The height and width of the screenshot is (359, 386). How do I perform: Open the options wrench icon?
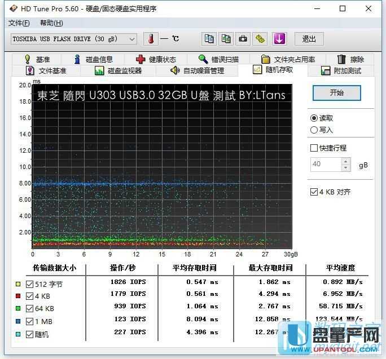pos(260,39)
